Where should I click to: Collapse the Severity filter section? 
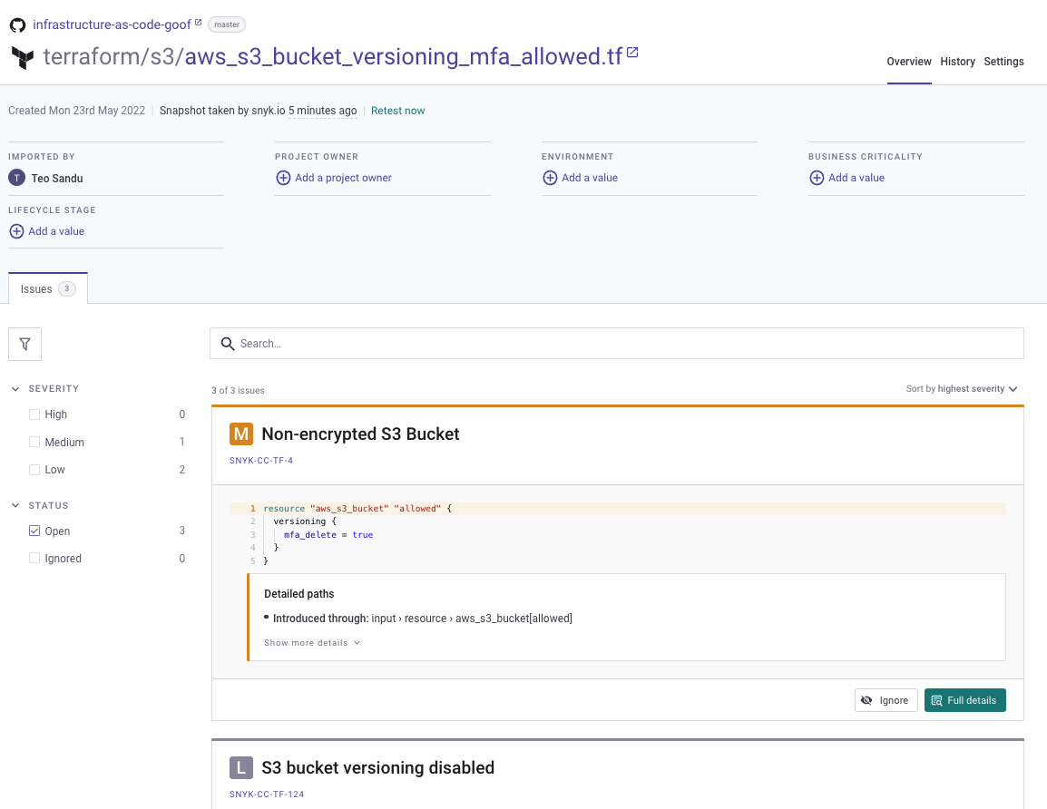tap(15, 389)
